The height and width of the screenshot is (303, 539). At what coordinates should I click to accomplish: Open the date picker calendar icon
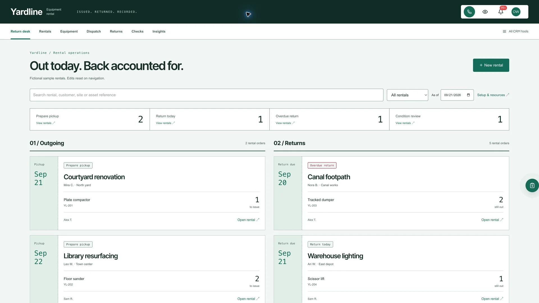468,95
